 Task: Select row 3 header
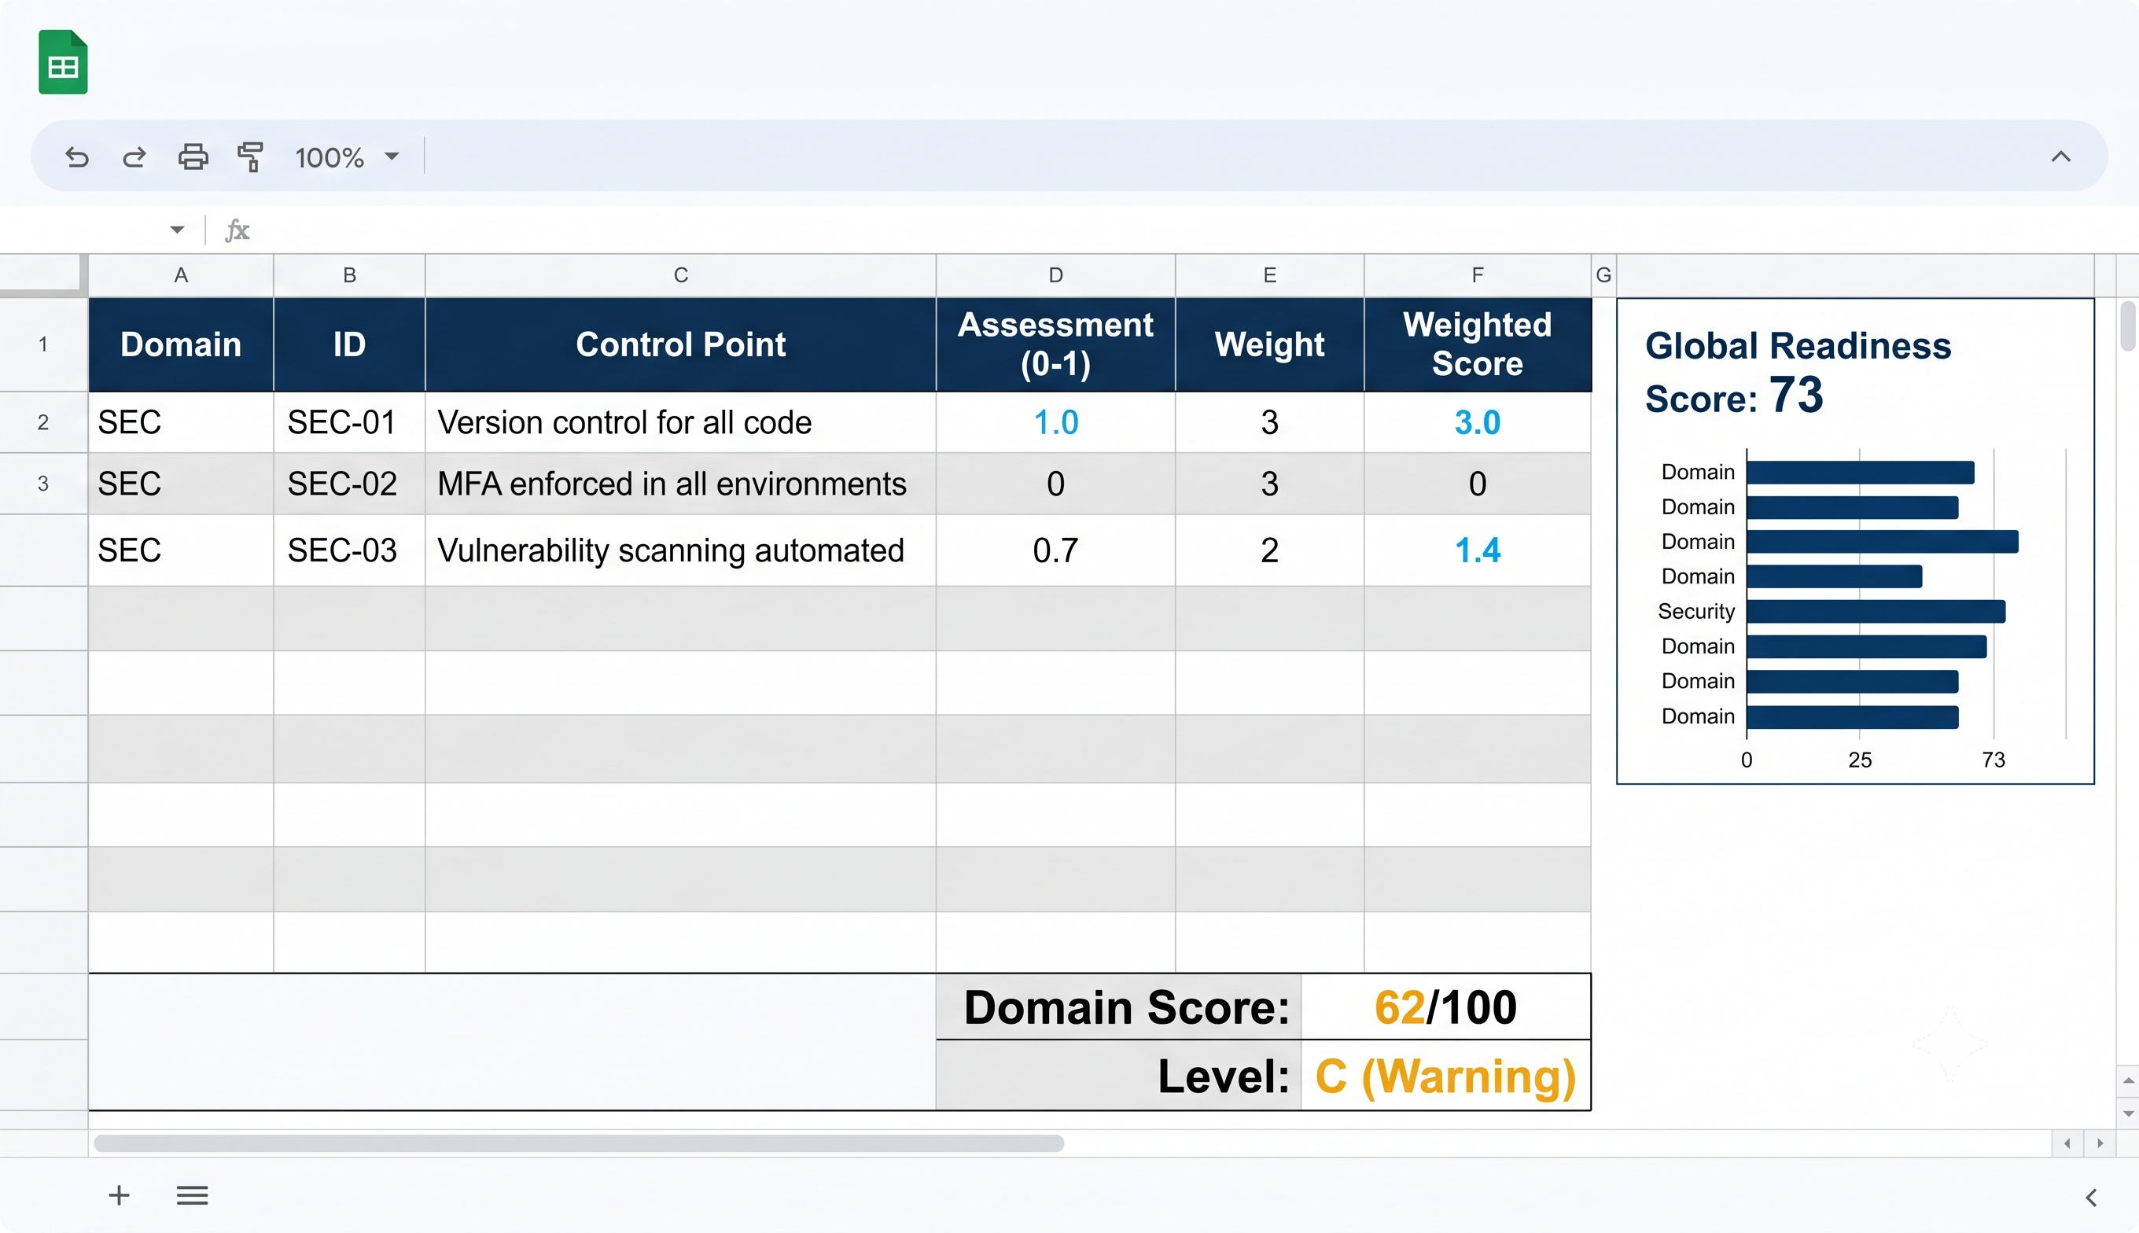tap(43, 484)
